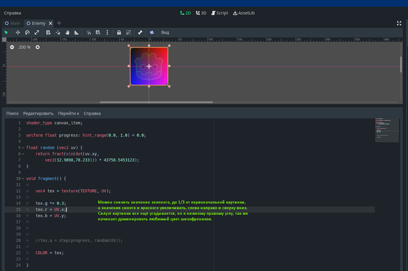Collapse the fragment function fold arrow
The image size is (408, 271).
point(23,178)
